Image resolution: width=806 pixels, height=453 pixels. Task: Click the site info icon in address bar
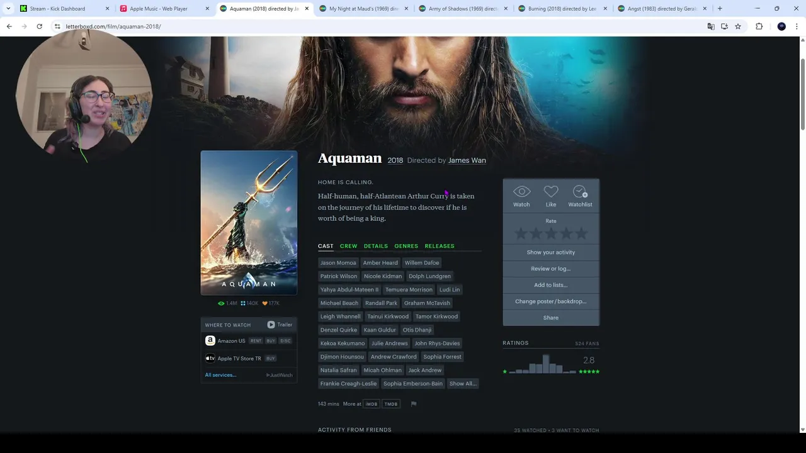57,26
